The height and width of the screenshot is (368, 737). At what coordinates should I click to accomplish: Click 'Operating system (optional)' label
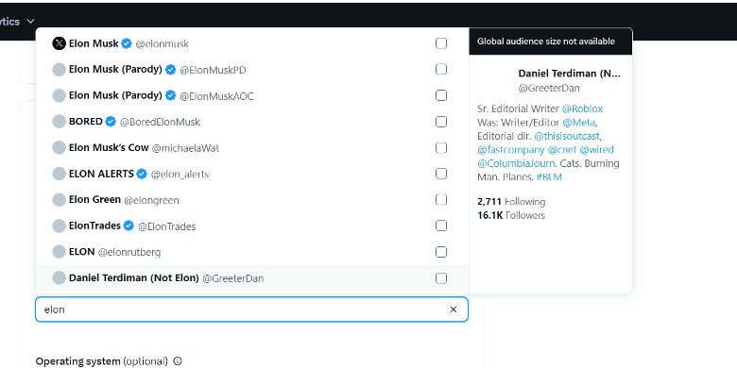coord(101,361)
